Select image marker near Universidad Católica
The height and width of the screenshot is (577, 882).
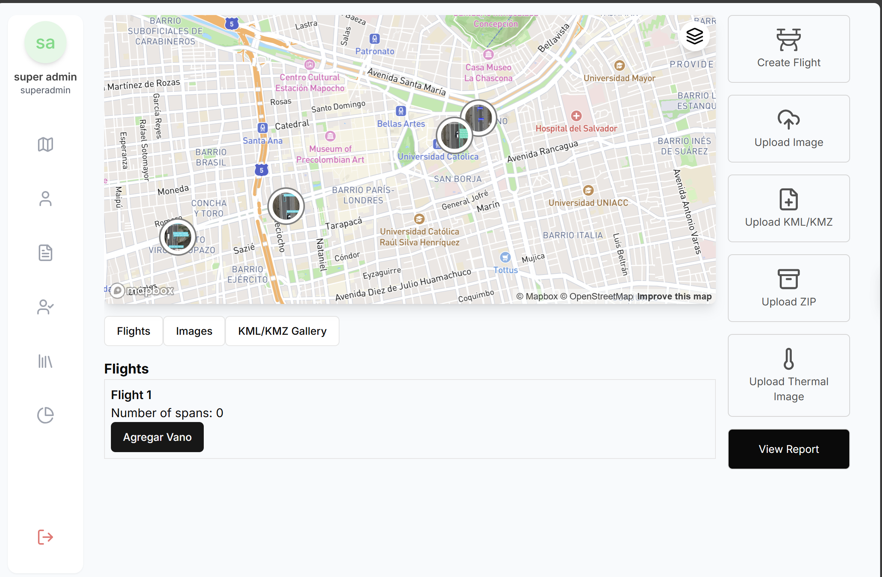click(454, 135)
